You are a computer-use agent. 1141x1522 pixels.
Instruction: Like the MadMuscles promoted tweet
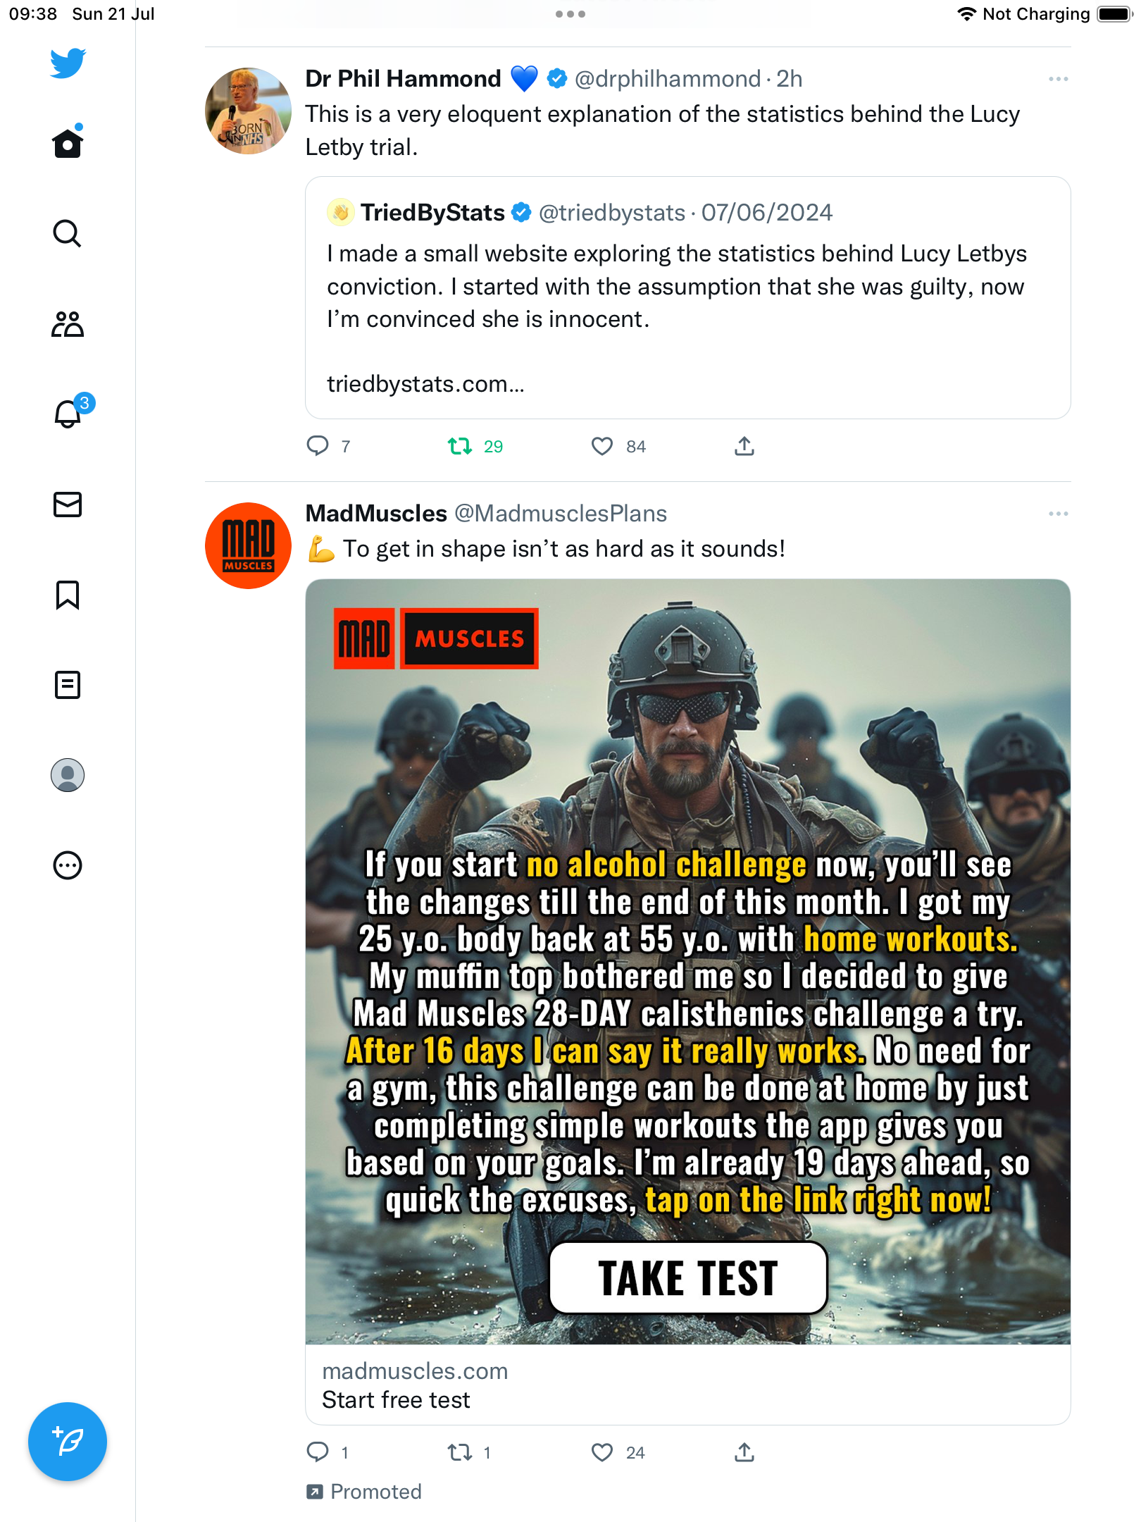pyautogui.click(x=602, y=1452)
